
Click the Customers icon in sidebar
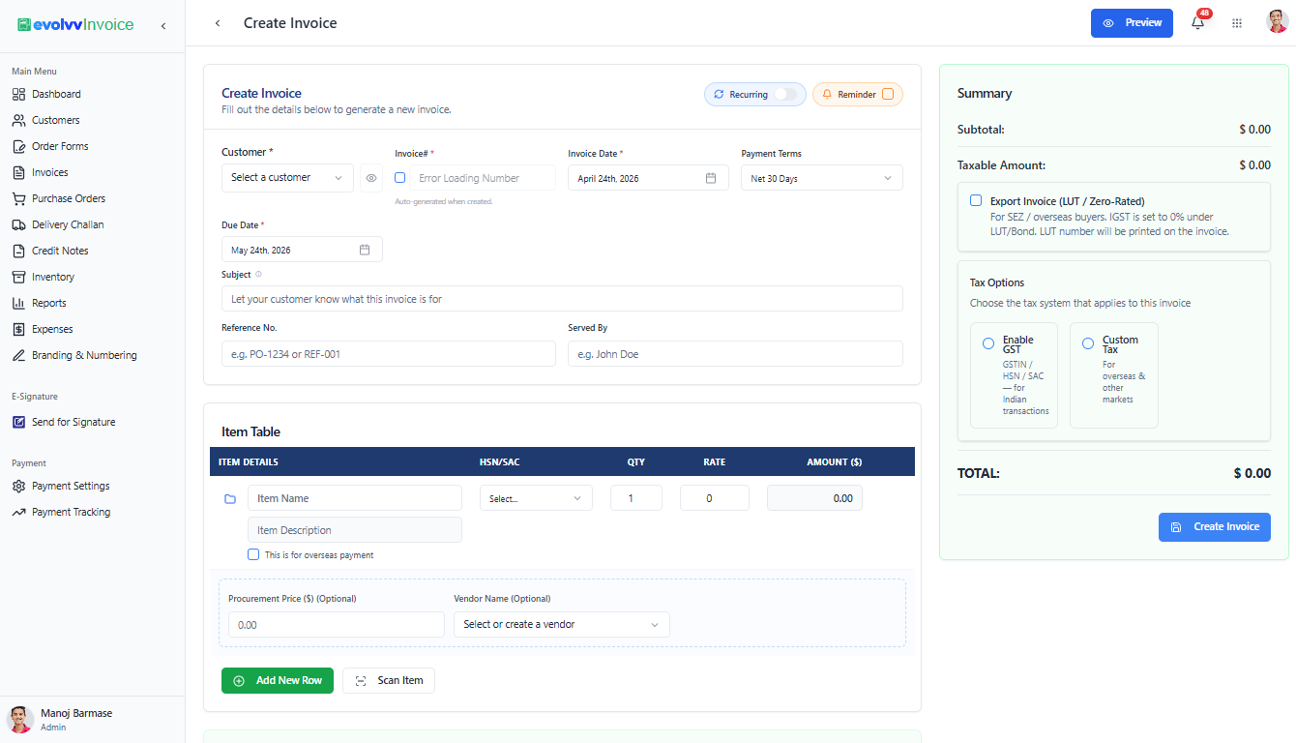(18, 120)
